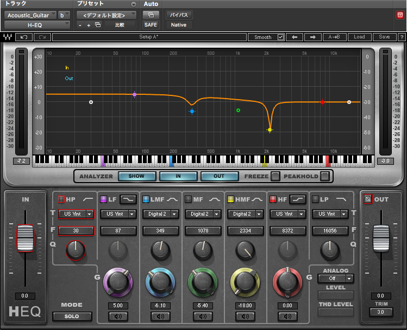Toggle the blue LMF band on/off
The image size is (407, 330).
coord(146,199)
